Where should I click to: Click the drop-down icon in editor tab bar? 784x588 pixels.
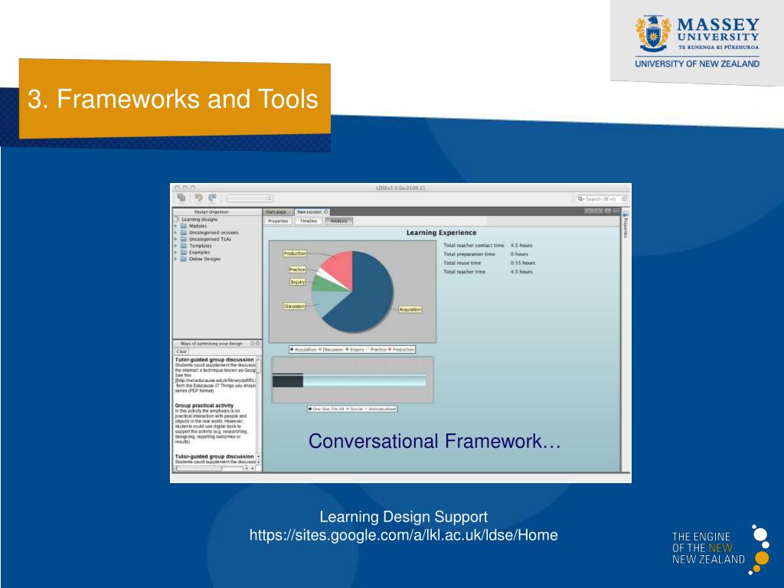click(607, 211)
